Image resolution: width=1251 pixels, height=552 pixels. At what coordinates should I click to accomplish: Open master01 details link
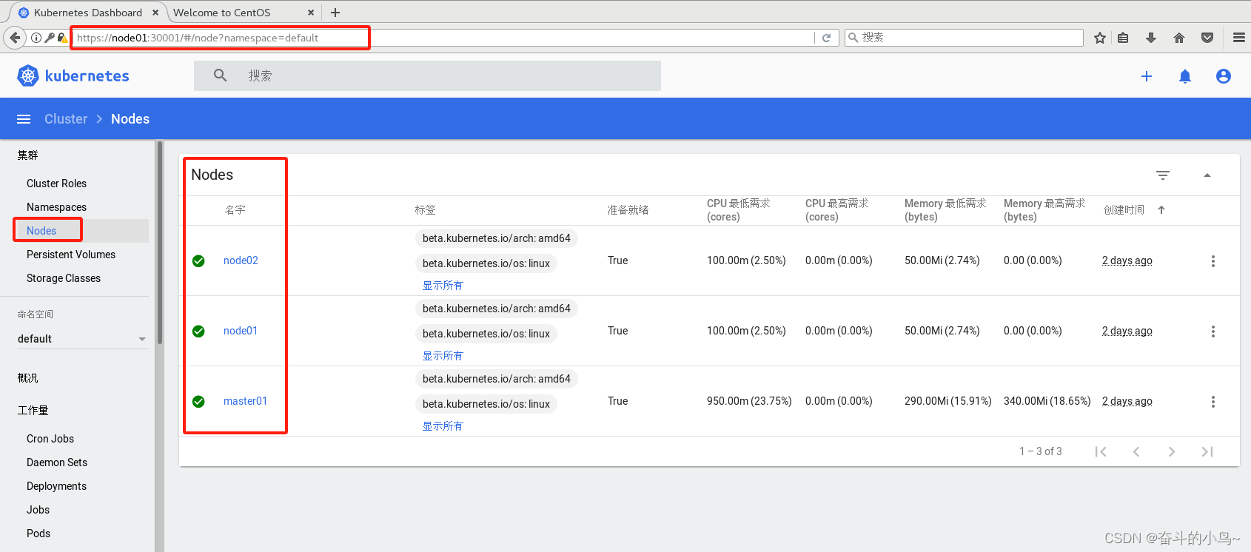coord(245,401)
